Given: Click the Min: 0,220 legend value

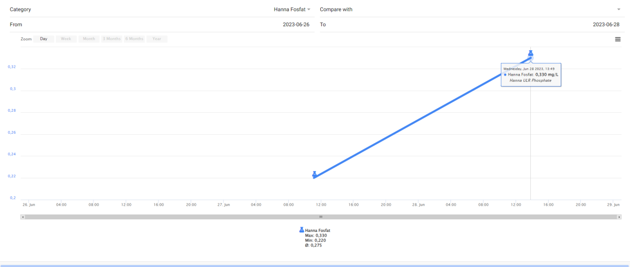Looking at the screenshot, I should (316, 240).
